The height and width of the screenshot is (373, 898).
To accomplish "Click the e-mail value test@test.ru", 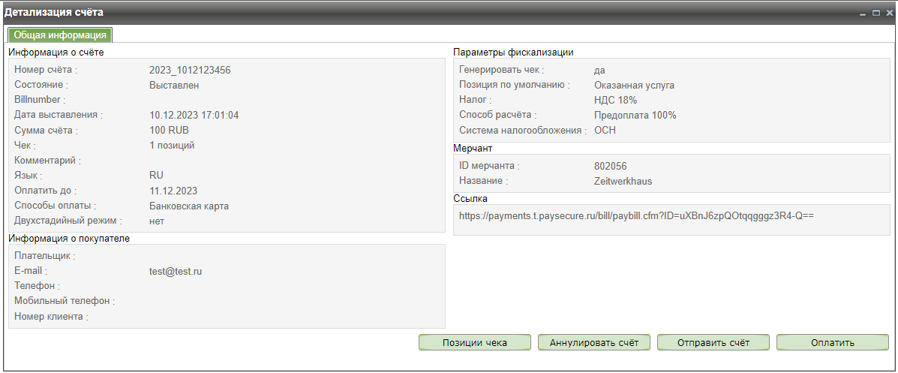I will 176,271.
